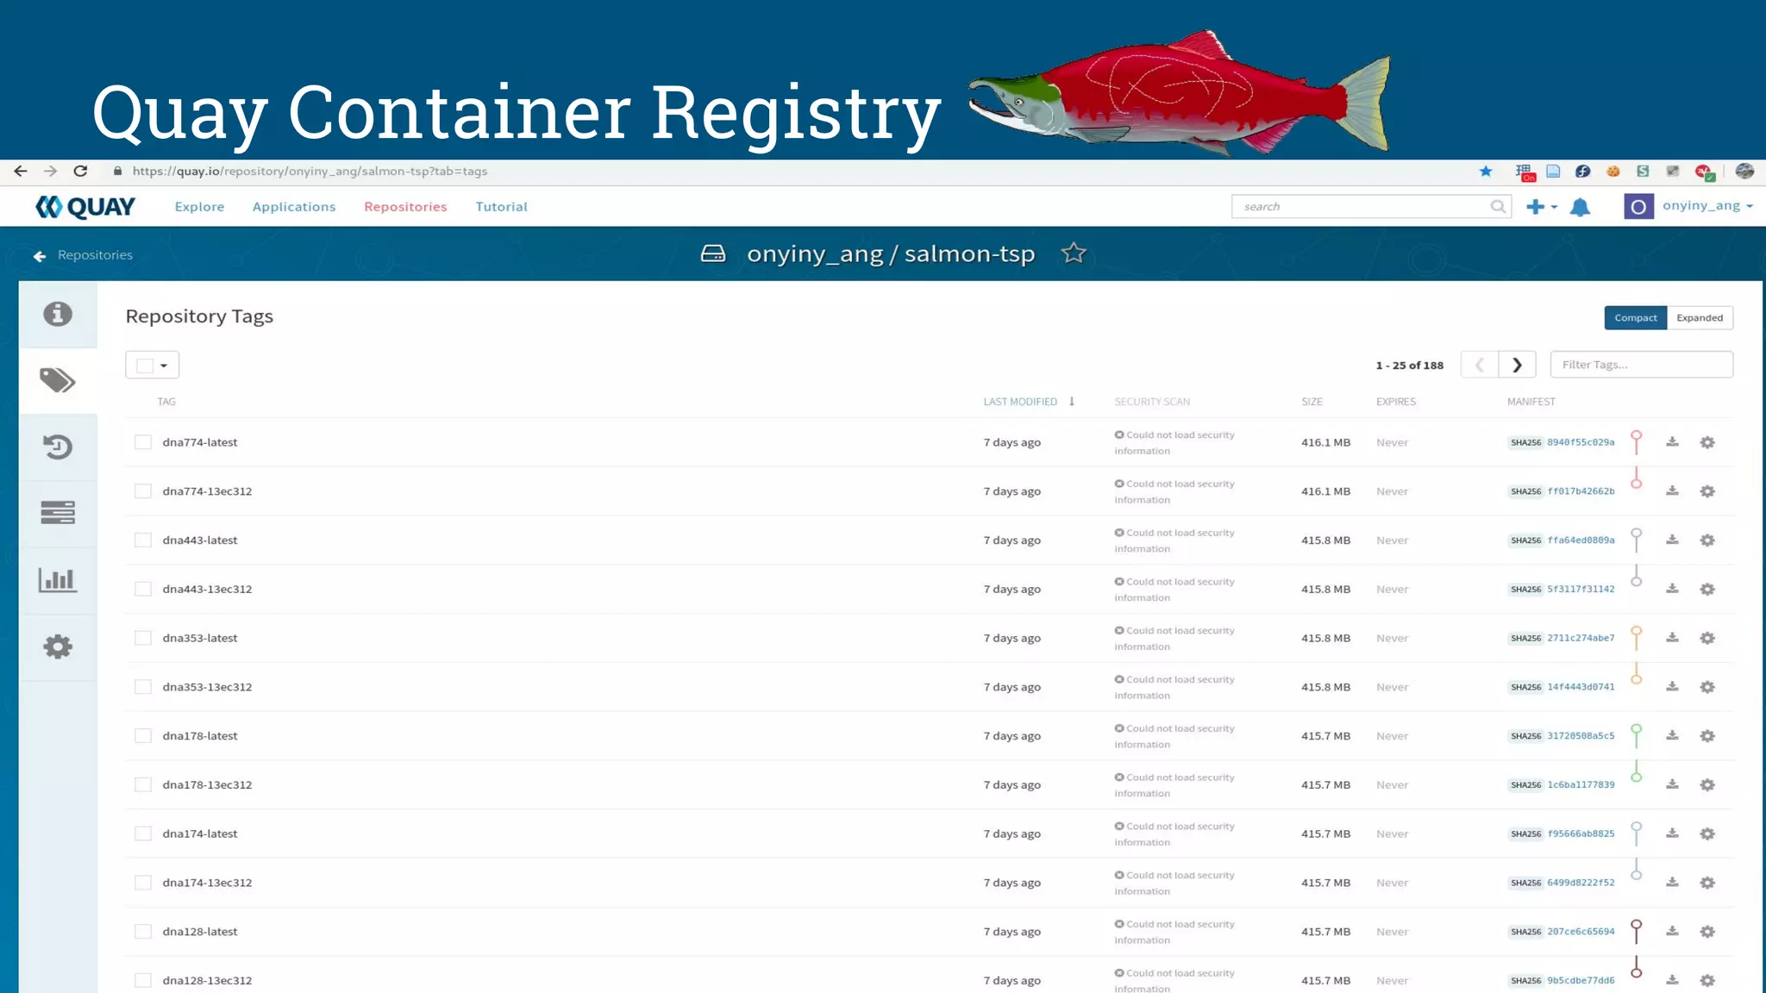Switch to Expanded view
Image resolution: width=1766 pixels, height=993 pixels.
[1700, 318]
